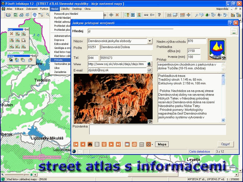The width and height of the screenshot is (243, 182).
Task: Click the four-arrow move icon in the toolbar
Action: [x=111, y=15]
